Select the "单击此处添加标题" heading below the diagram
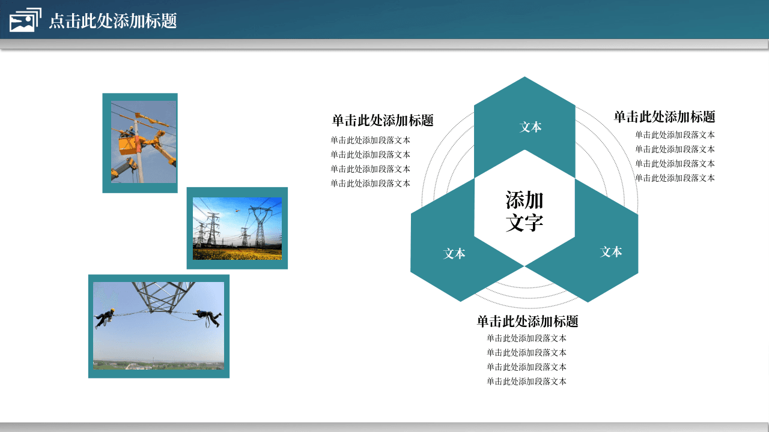The height and width of the screenshot is (432, 769). (527, 322)
